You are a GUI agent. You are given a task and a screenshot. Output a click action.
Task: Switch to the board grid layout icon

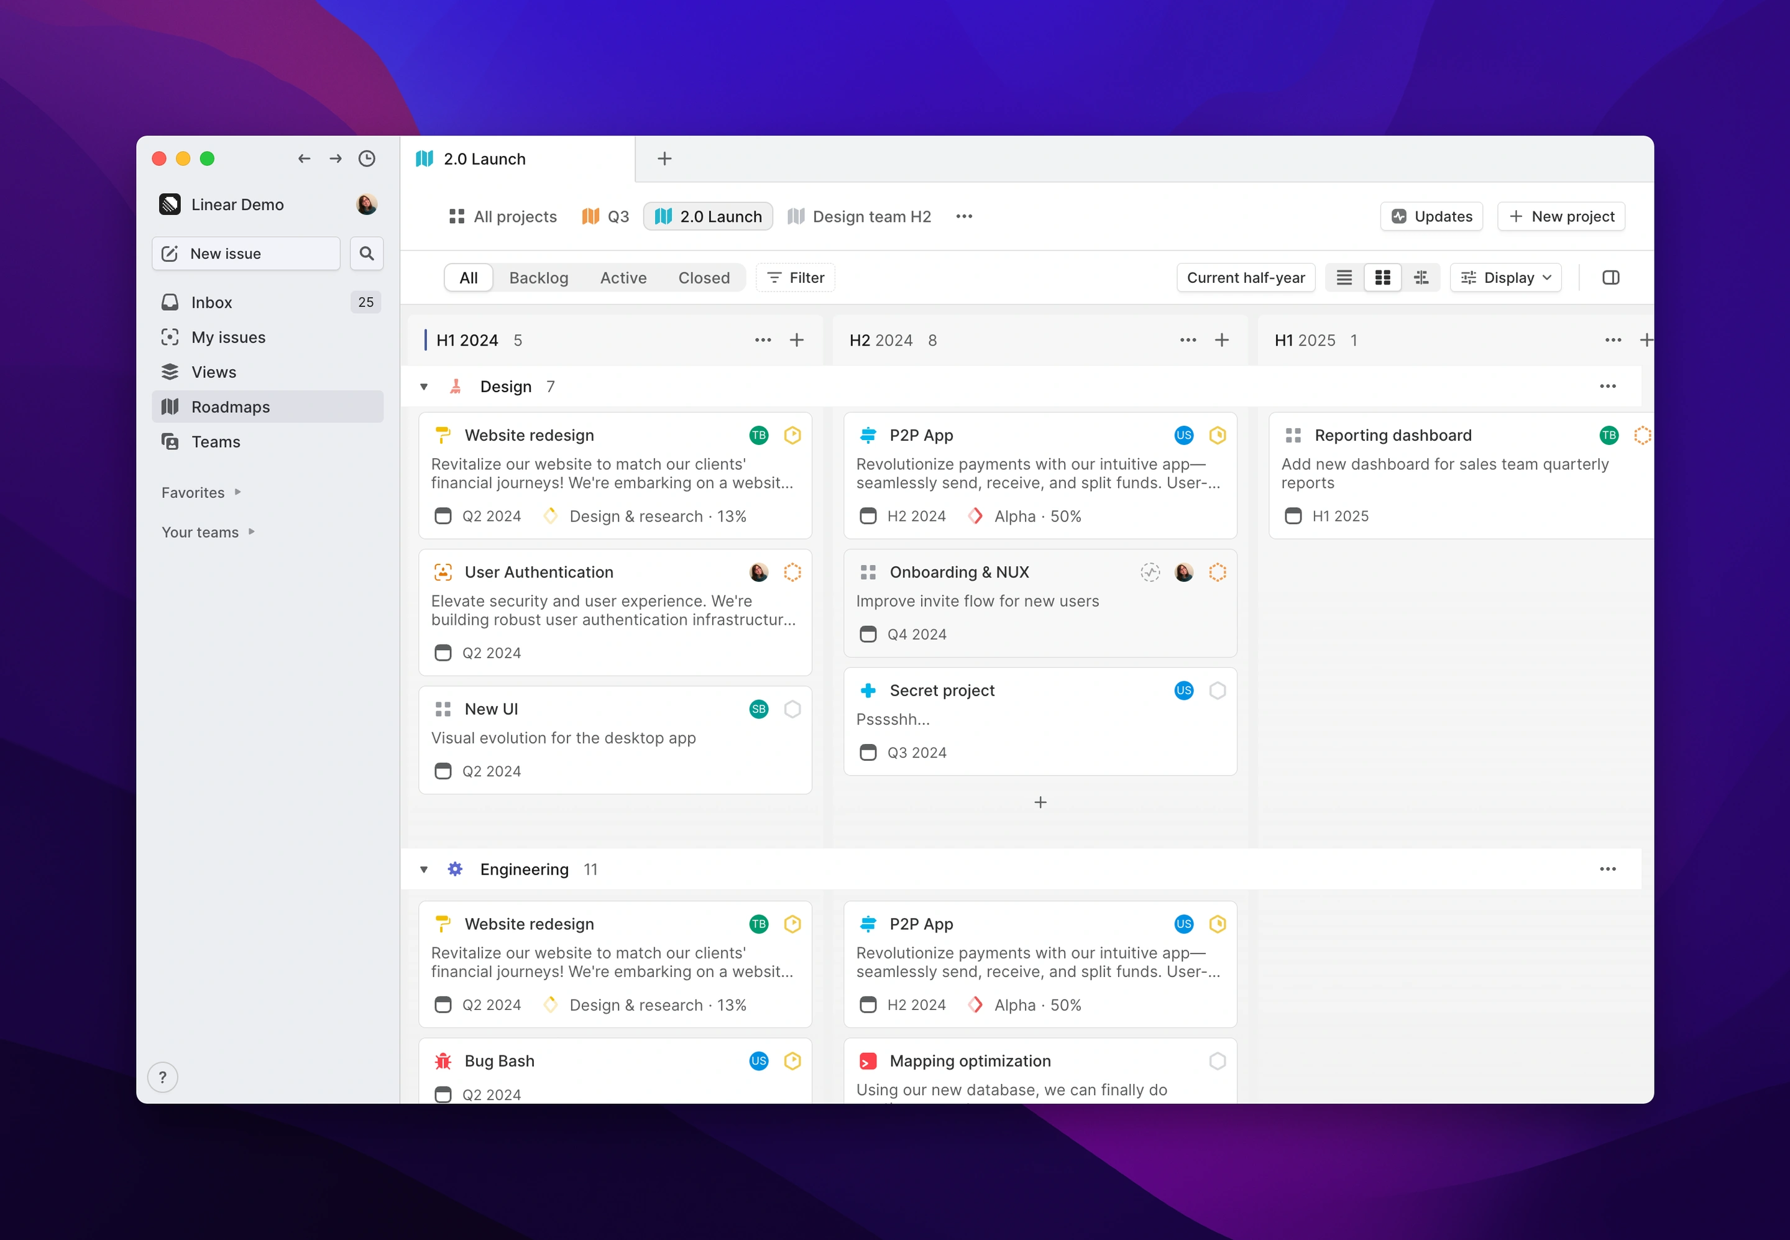click(x=1383, y=277)
